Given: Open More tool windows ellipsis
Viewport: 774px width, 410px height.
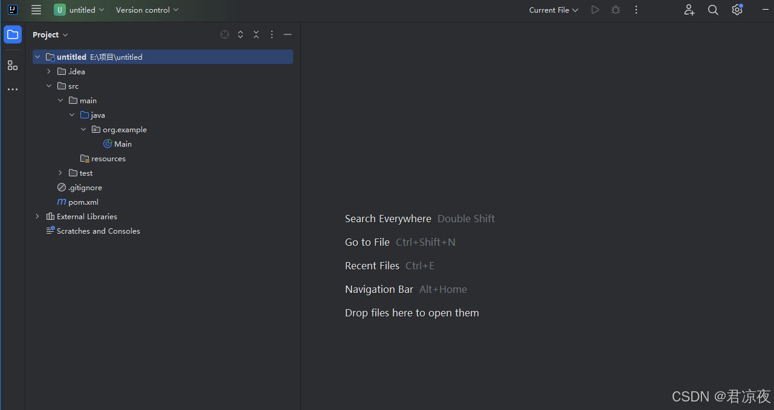Looking at the screenshot, I should click(13, 89).
